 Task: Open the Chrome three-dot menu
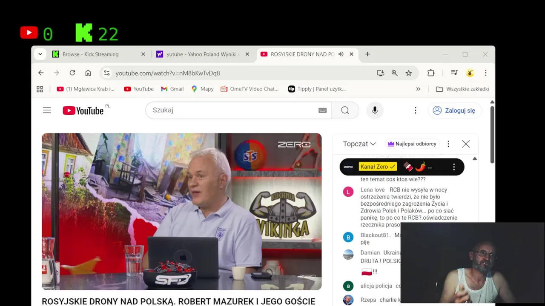pos(485,73)
